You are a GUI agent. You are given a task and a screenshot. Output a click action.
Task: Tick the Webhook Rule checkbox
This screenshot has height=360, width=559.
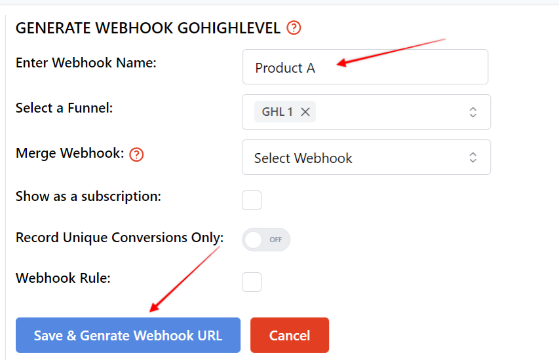pyautogui.click(x=252, y=282)
